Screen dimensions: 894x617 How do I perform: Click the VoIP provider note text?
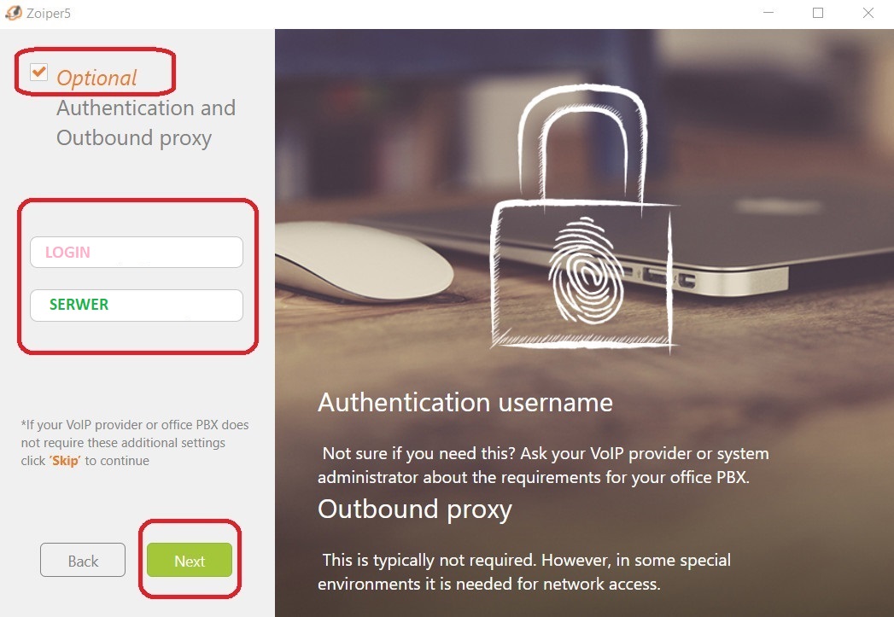coord(135,443)
